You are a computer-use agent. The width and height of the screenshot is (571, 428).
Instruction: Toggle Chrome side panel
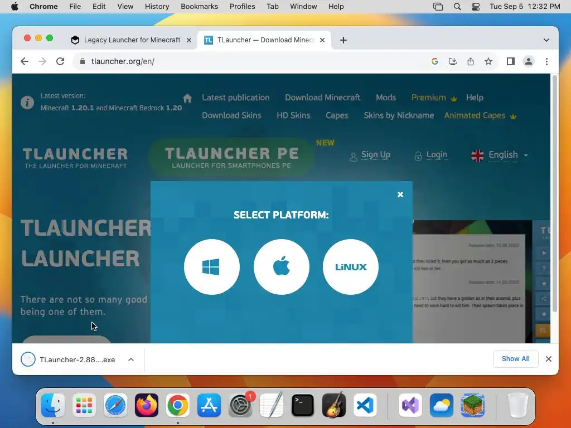tap(511, 61)
